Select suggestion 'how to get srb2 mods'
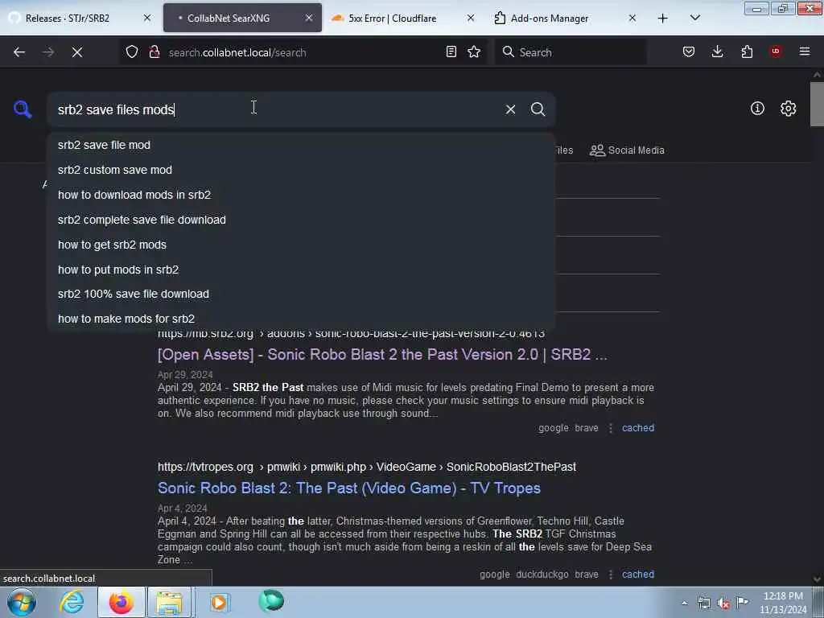Image resolution: width=824 pixels, height=618 pixels. click(301, 245)
